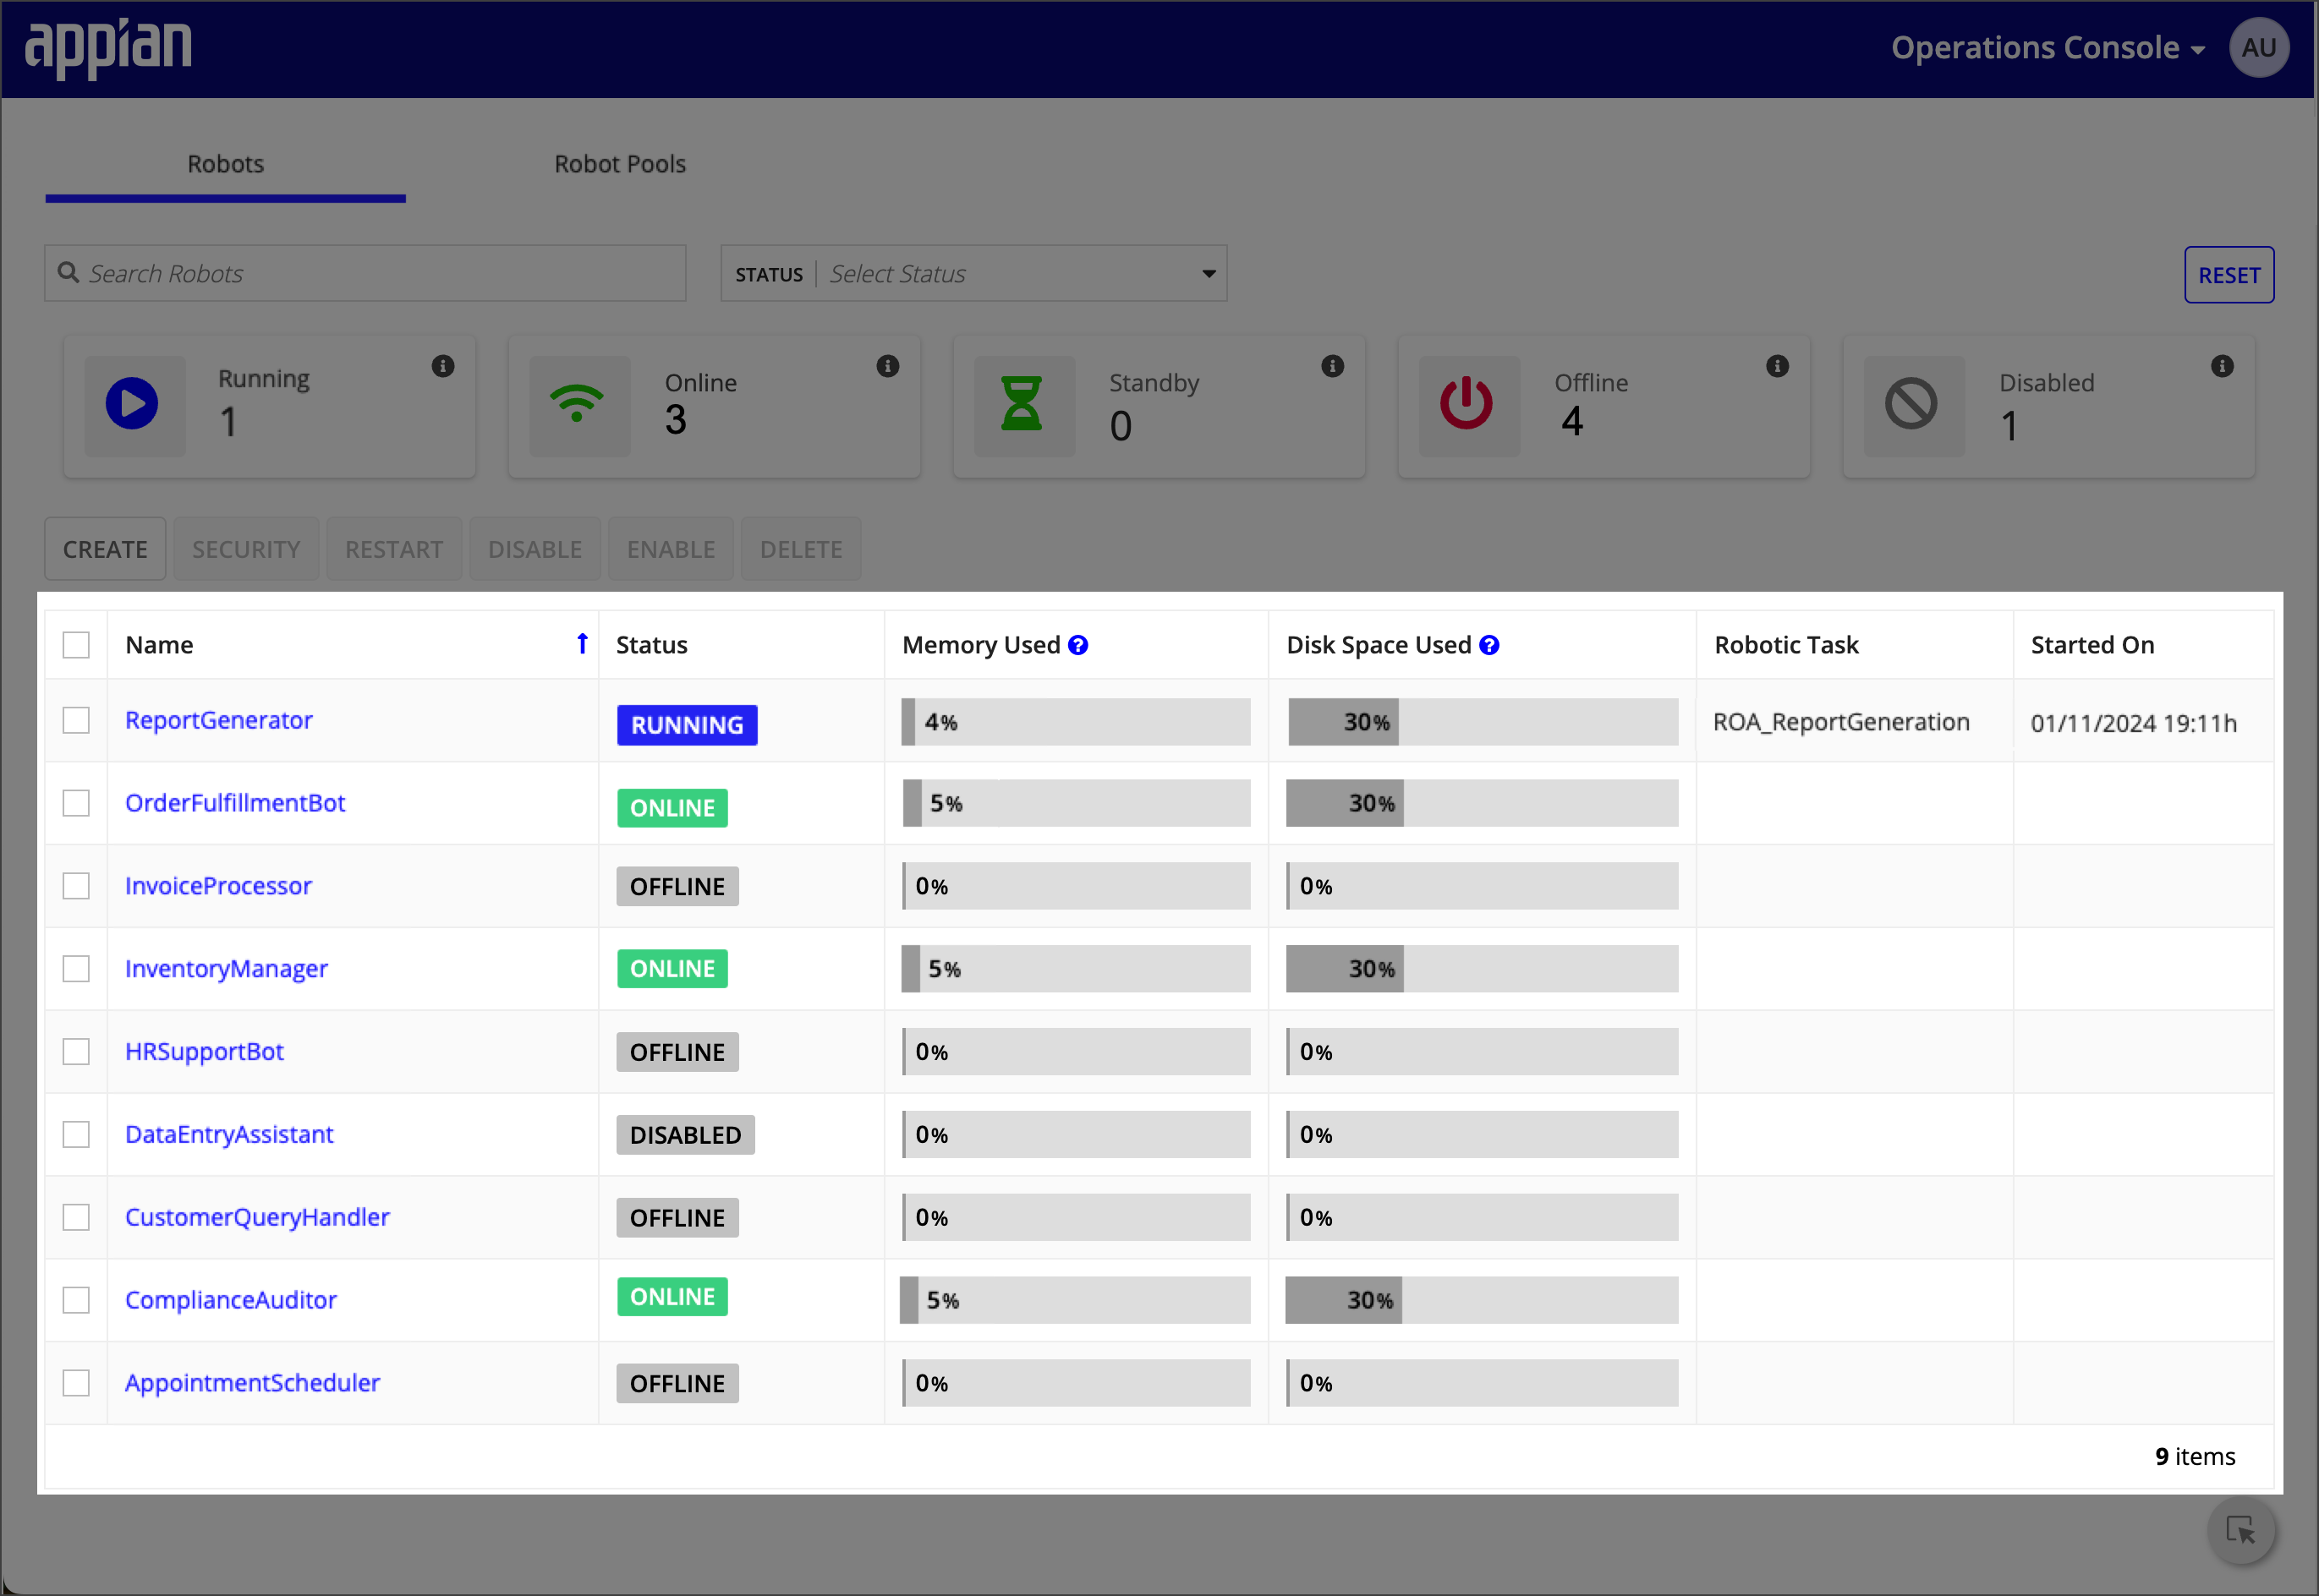Sort by Started On column header
2319x1596 pixels.
pyautogui.click(x=2091, y=645)
